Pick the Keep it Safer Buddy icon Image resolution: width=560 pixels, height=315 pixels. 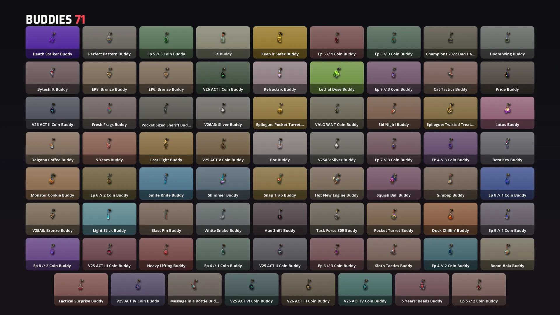point(280,38)
